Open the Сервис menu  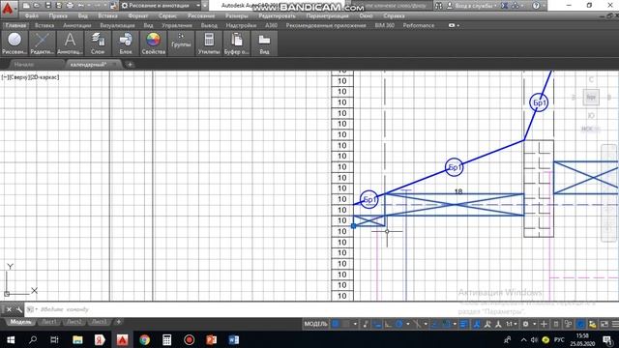pos(167,15)
